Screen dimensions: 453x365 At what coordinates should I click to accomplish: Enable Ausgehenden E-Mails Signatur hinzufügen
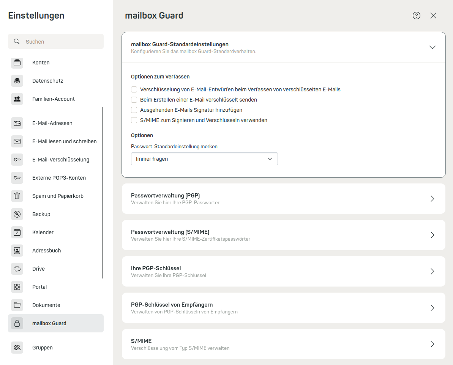tap(134, 110)
